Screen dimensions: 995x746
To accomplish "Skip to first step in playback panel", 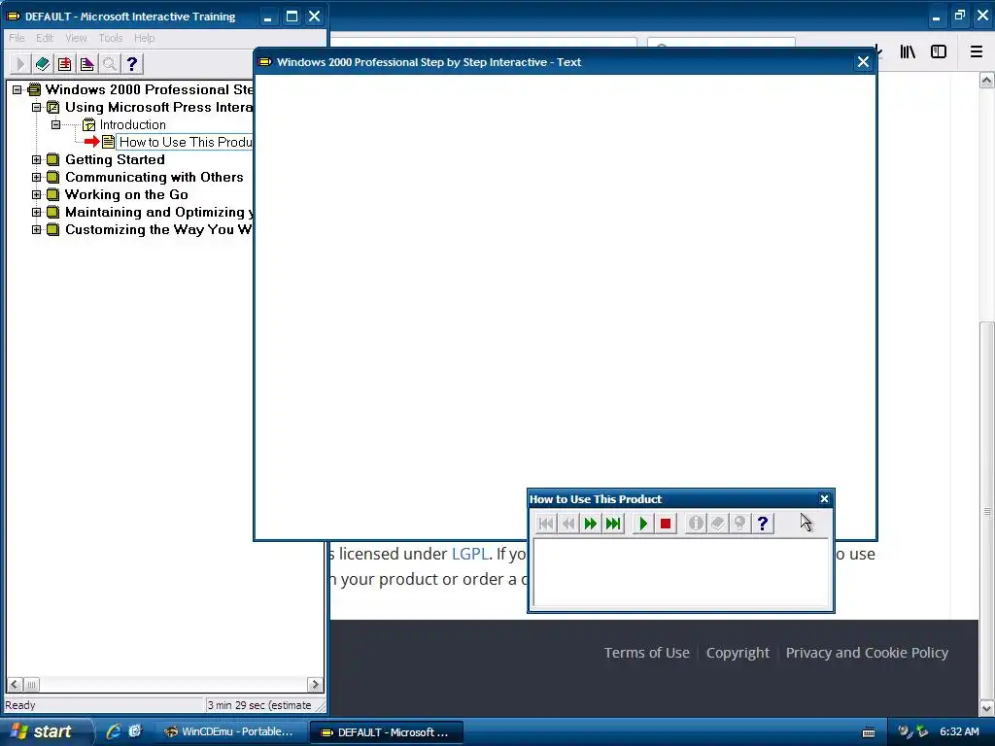I will 546,524.
